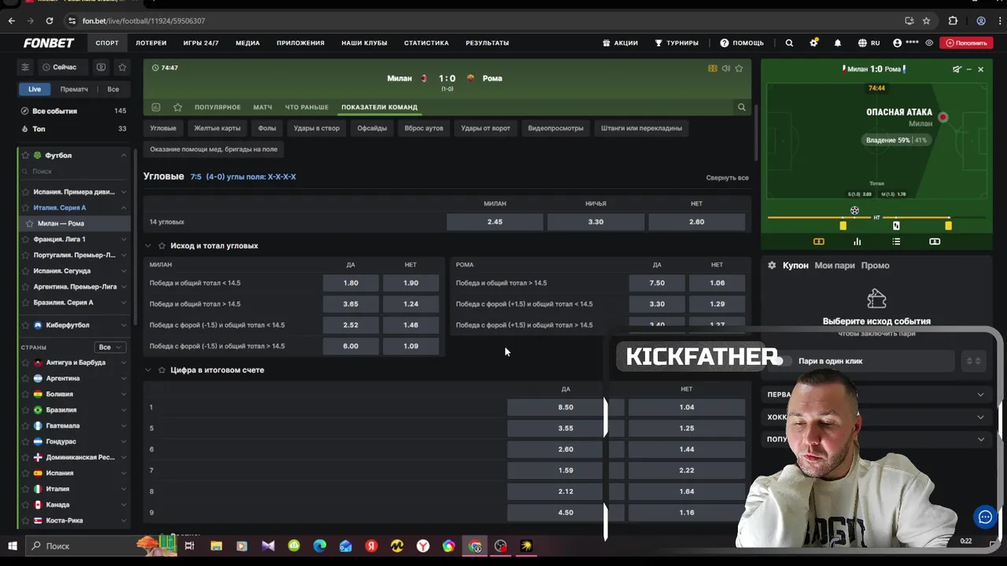Favorite the Цифра в итоговом счете market
This screenshot has height=566, width=1007.
click(x=162, y=370)
